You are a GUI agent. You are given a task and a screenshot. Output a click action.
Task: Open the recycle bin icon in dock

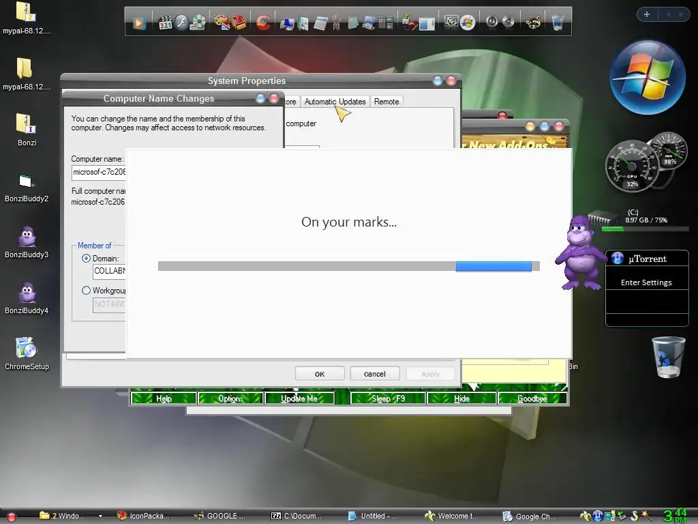[558, 23]
